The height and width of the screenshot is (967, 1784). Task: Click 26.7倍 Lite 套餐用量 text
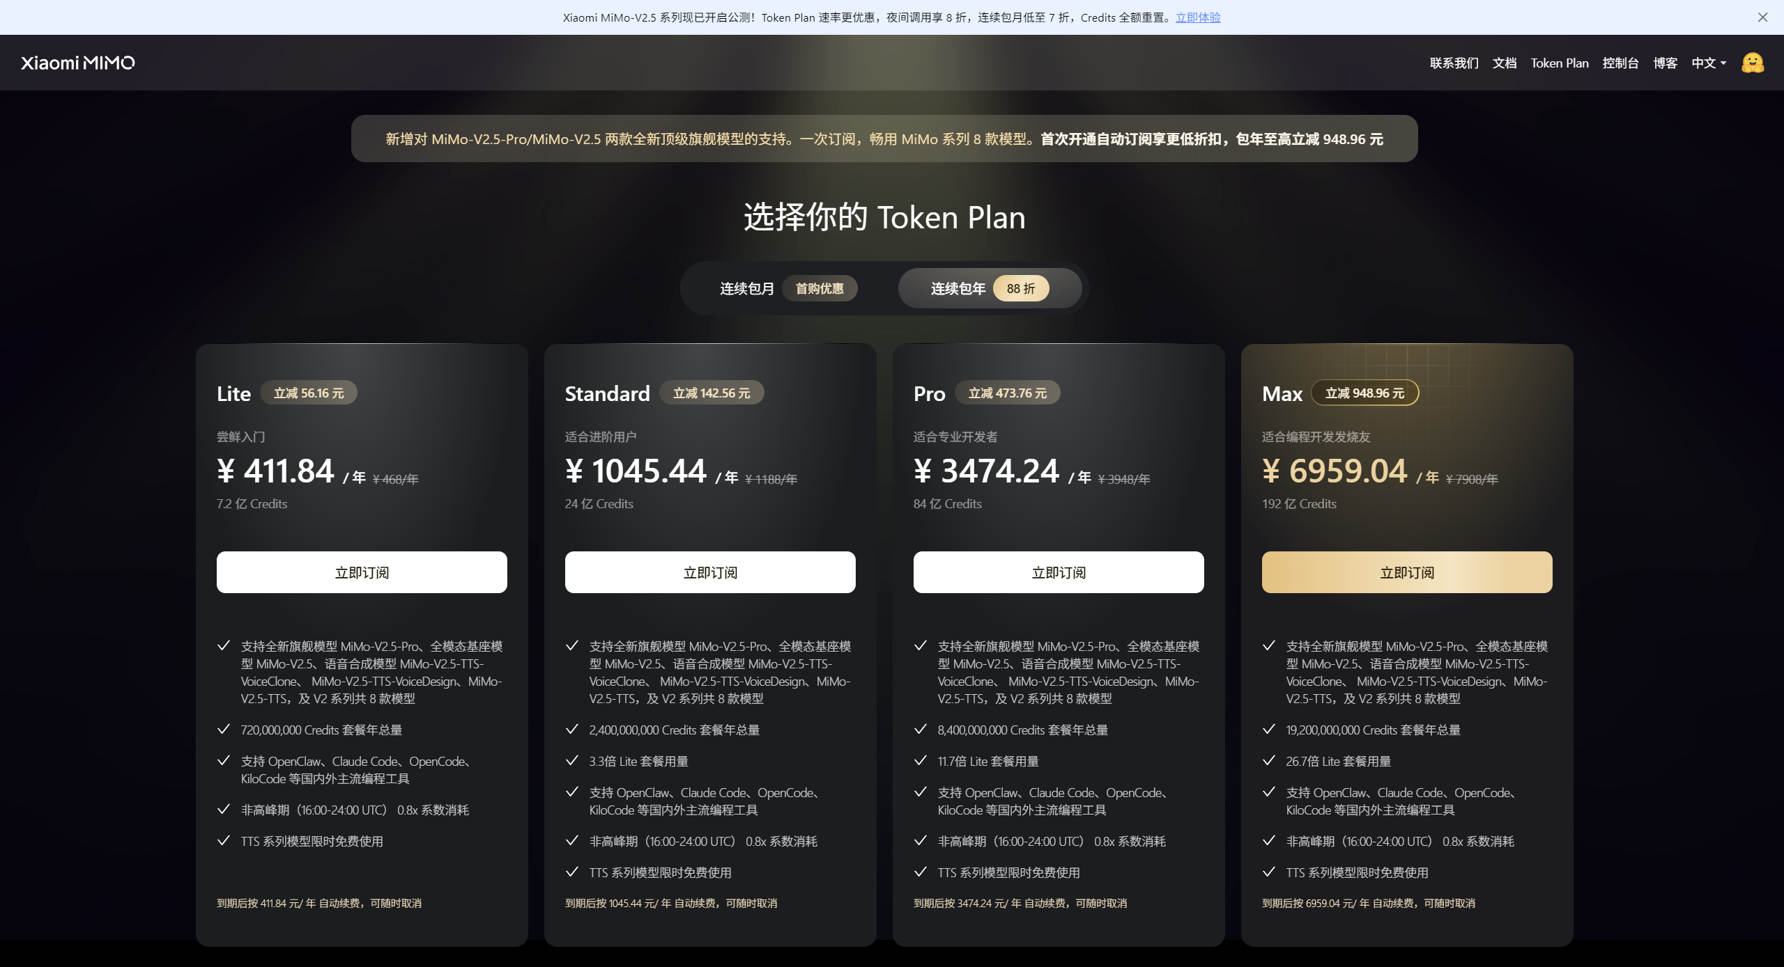[x=1339, y=761]
